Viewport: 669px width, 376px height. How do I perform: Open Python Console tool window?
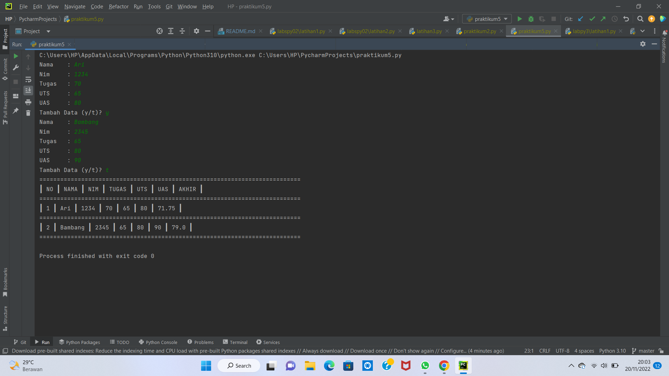click(158, 342)
